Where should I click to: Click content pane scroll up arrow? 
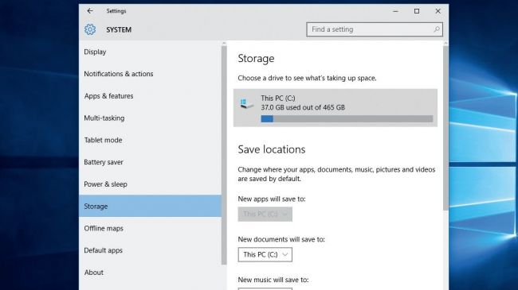tap(445, 43)
